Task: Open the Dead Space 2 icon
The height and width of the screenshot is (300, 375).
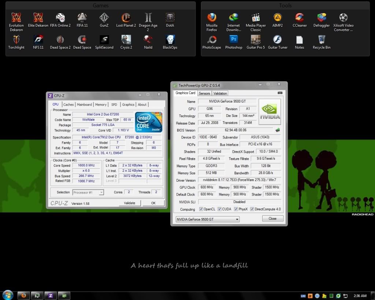Action: [x=60, y=42]
